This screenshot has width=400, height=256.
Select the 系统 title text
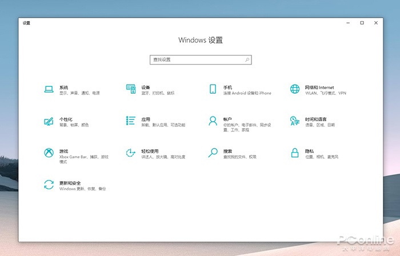tap(64, 87)
